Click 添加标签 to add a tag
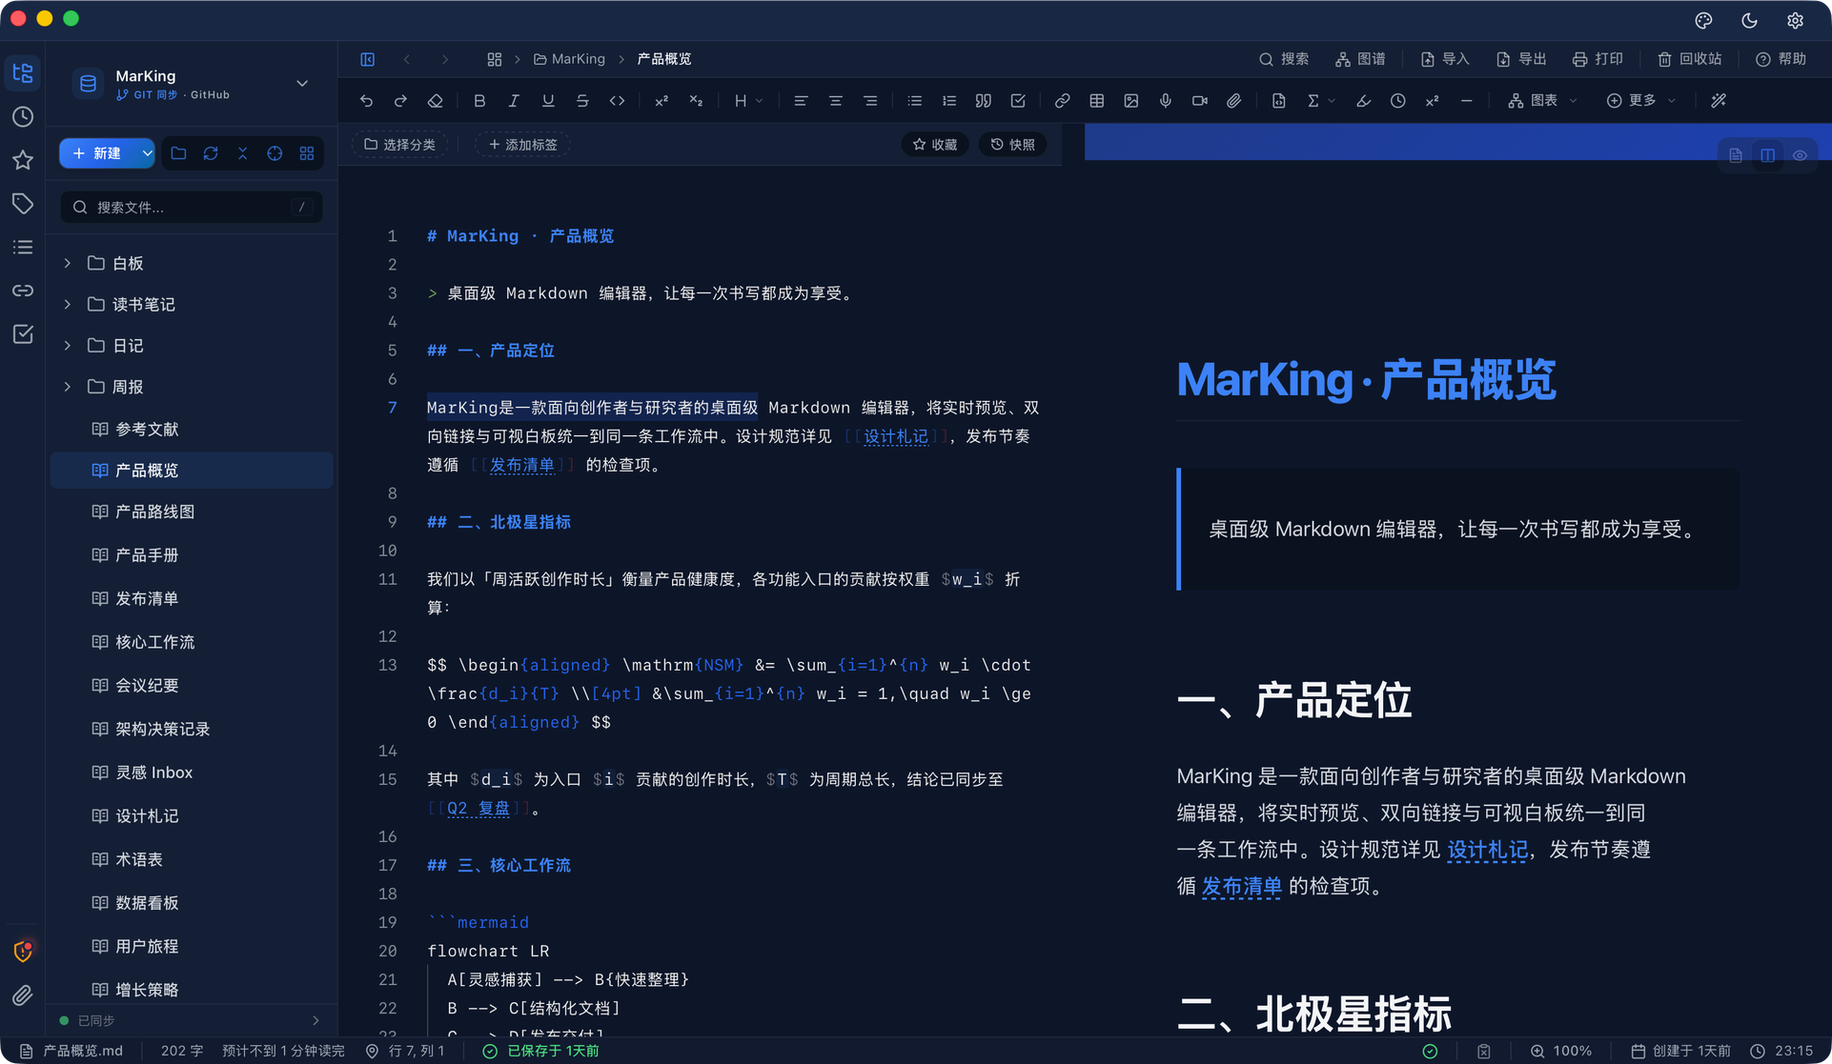 [522, 145]
